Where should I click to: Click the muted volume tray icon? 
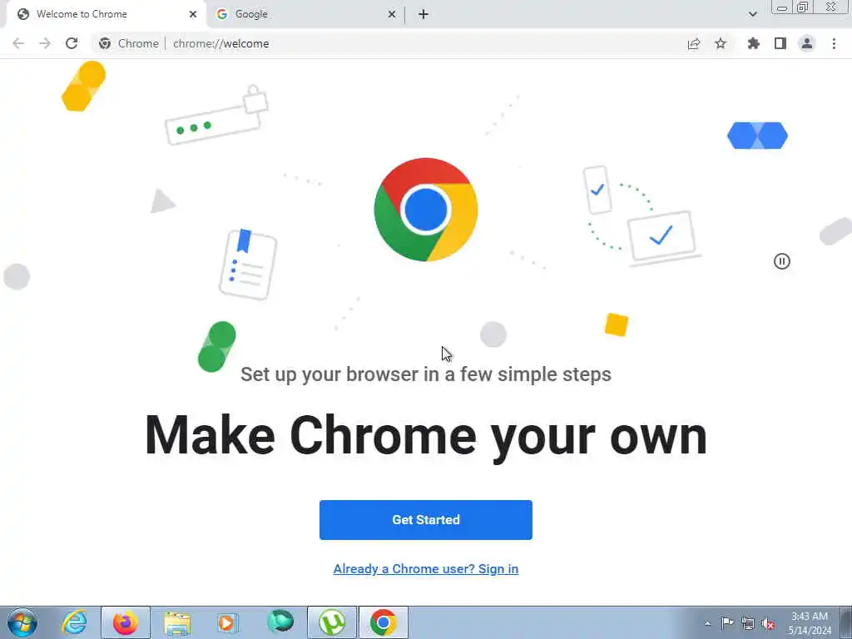click(768, 623)
